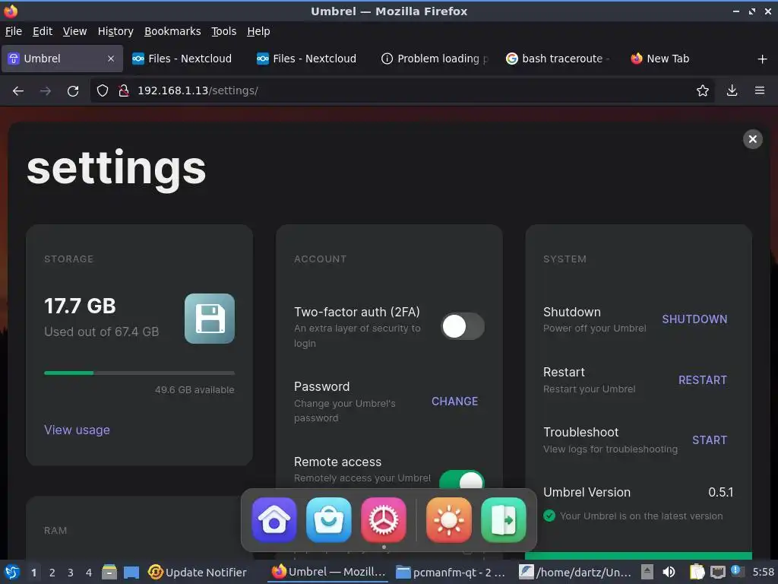
Task: Click the green logout door dock icon
Action: [503, 520]
